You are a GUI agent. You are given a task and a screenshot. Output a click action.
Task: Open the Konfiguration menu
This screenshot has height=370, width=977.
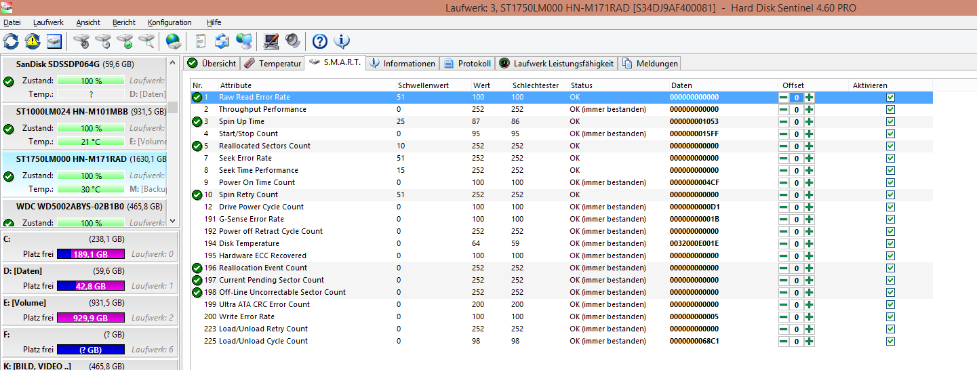[170, 22]
